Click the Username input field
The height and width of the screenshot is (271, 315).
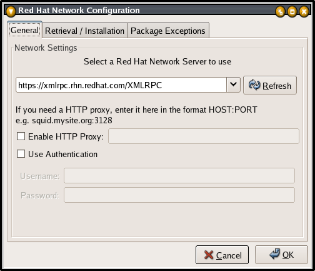click(x=179, y=176)
